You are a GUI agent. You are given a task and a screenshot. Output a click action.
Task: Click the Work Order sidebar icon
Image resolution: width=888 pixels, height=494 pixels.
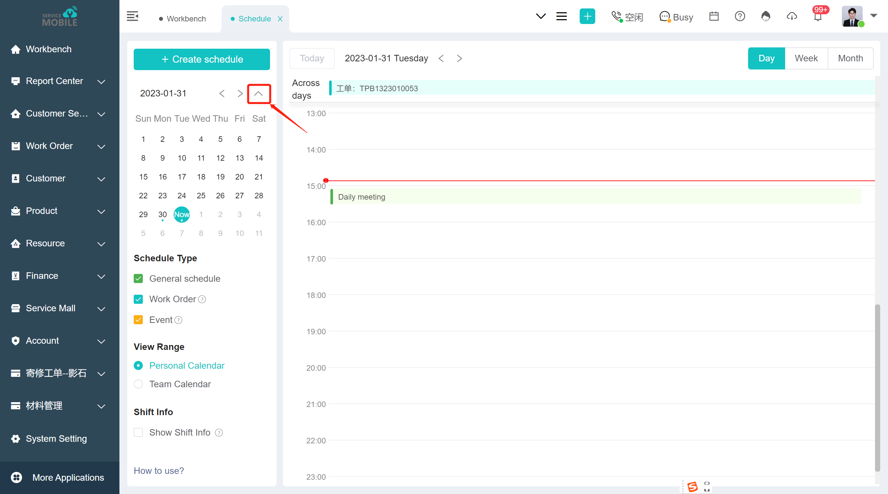click(15, 146)
